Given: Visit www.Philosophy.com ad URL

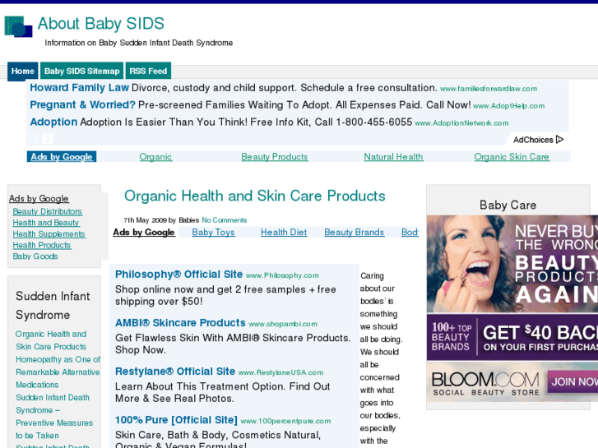Looking at the screenshot, I should [x=282, y=275].
